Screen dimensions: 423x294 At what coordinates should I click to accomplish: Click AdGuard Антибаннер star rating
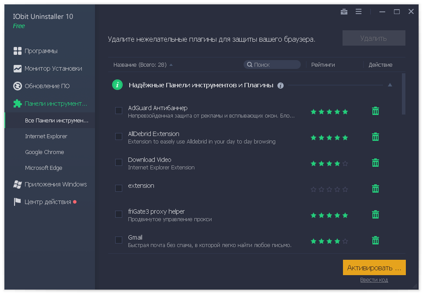tap(329, 112)
